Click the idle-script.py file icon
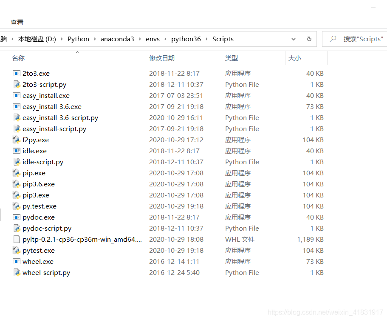The image size is (387, 320). point(17,162)
